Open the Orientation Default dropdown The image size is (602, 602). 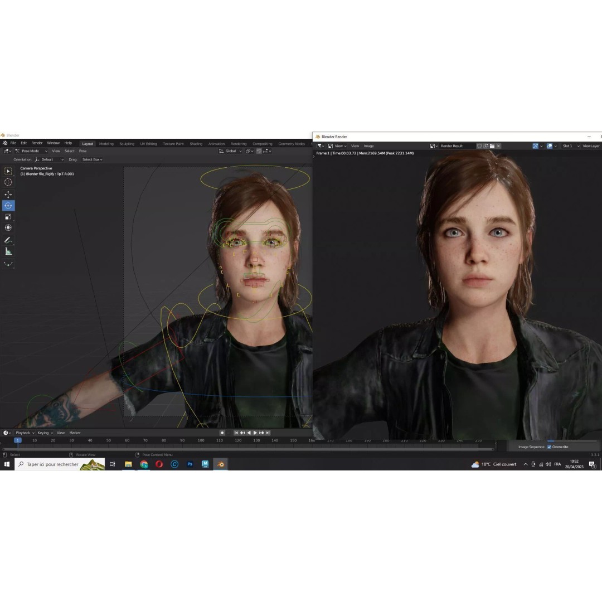[x=49, y=159]
